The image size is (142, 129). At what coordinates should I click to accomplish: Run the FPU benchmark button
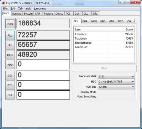pos(10,45)
